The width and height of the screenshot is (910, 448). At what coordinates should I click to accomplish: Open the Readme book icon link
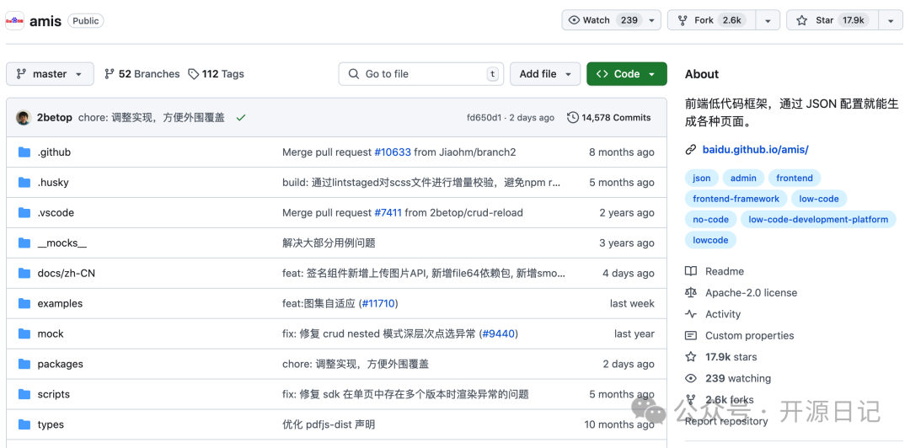(x=691, y=271)
